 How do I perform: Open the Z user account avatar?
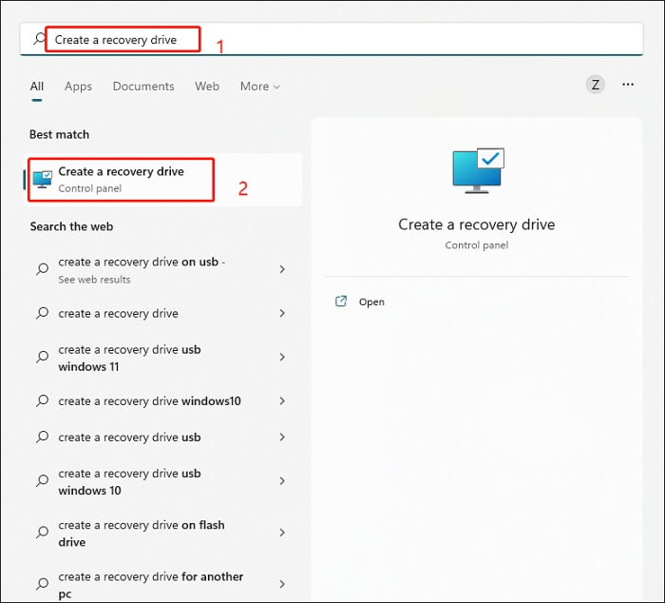[x=596, y=85]
